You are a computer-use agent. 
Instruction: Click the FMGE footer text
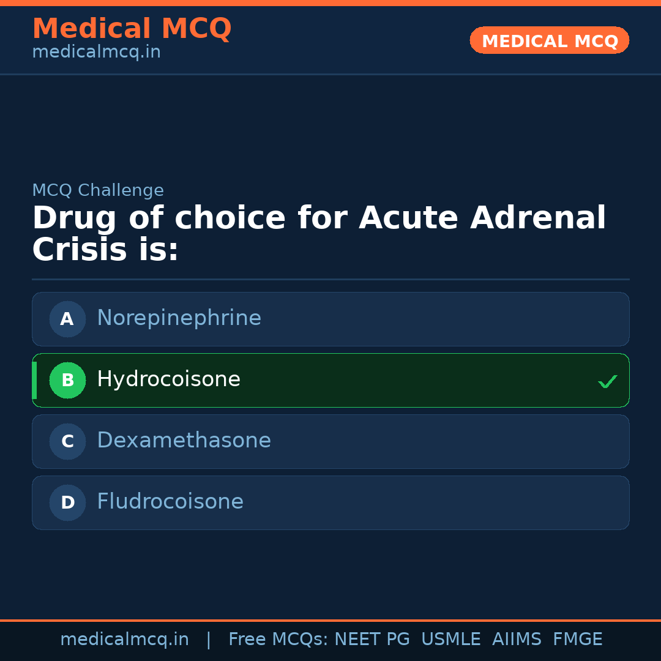(x=577, y=640)
